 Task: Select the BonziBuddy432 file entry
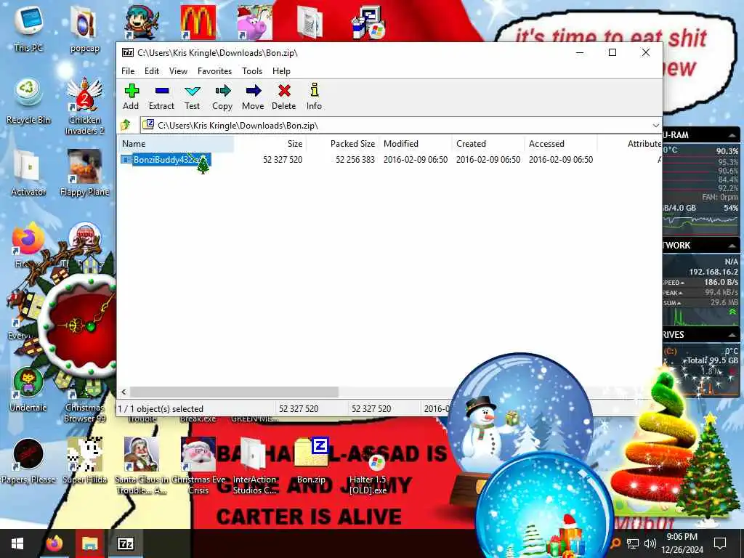coord(165,160)
